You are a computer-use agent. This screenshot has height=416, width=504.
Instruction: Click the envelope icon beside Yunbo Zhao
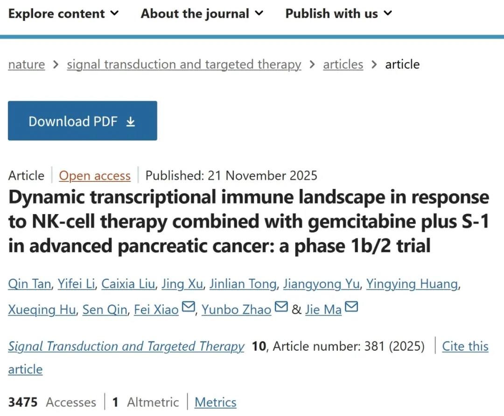281,308
